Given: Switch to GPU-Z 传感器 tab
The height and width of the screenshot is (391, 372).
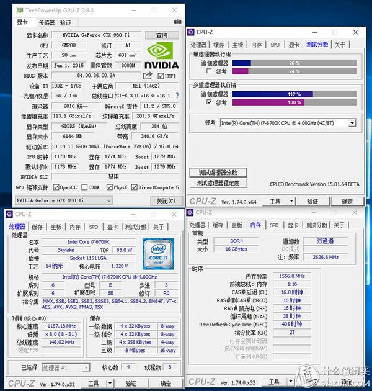Looking at the screenshot, I should click(x=46, y=23).
